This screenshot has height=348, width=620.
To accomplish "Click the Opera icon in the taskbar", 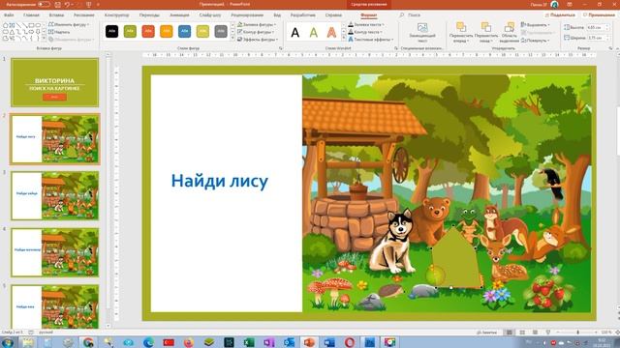I will tap(350, 342).
